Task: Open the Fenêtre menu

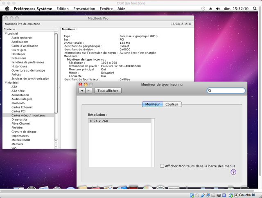Action: click(106, 9)
